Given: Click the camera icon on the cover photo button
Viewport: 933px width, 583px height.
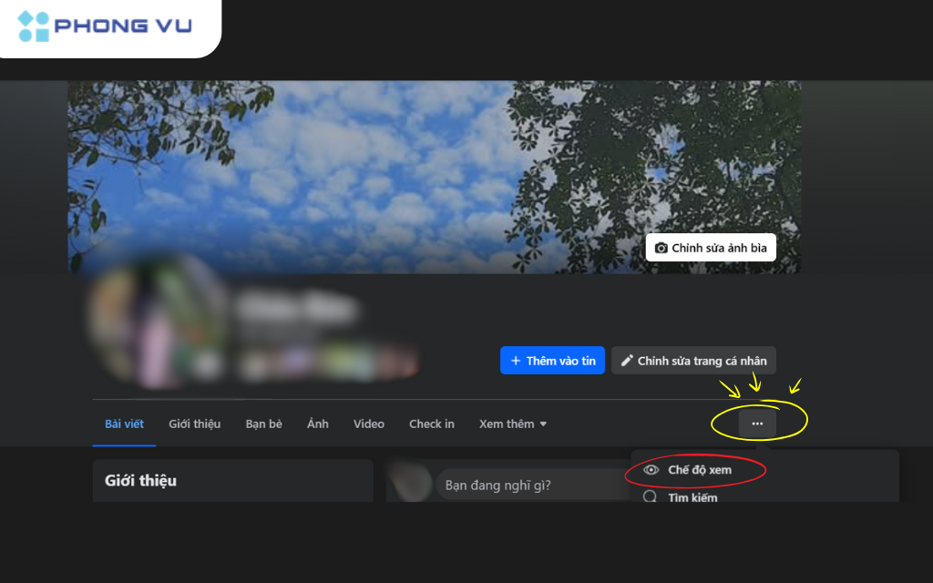Looking at the screenshot, I should point(661,248).
